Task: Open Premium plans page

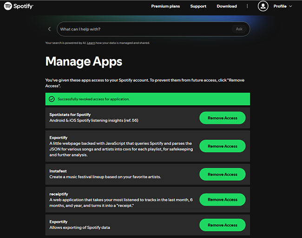Action: [x=165, y=6]
